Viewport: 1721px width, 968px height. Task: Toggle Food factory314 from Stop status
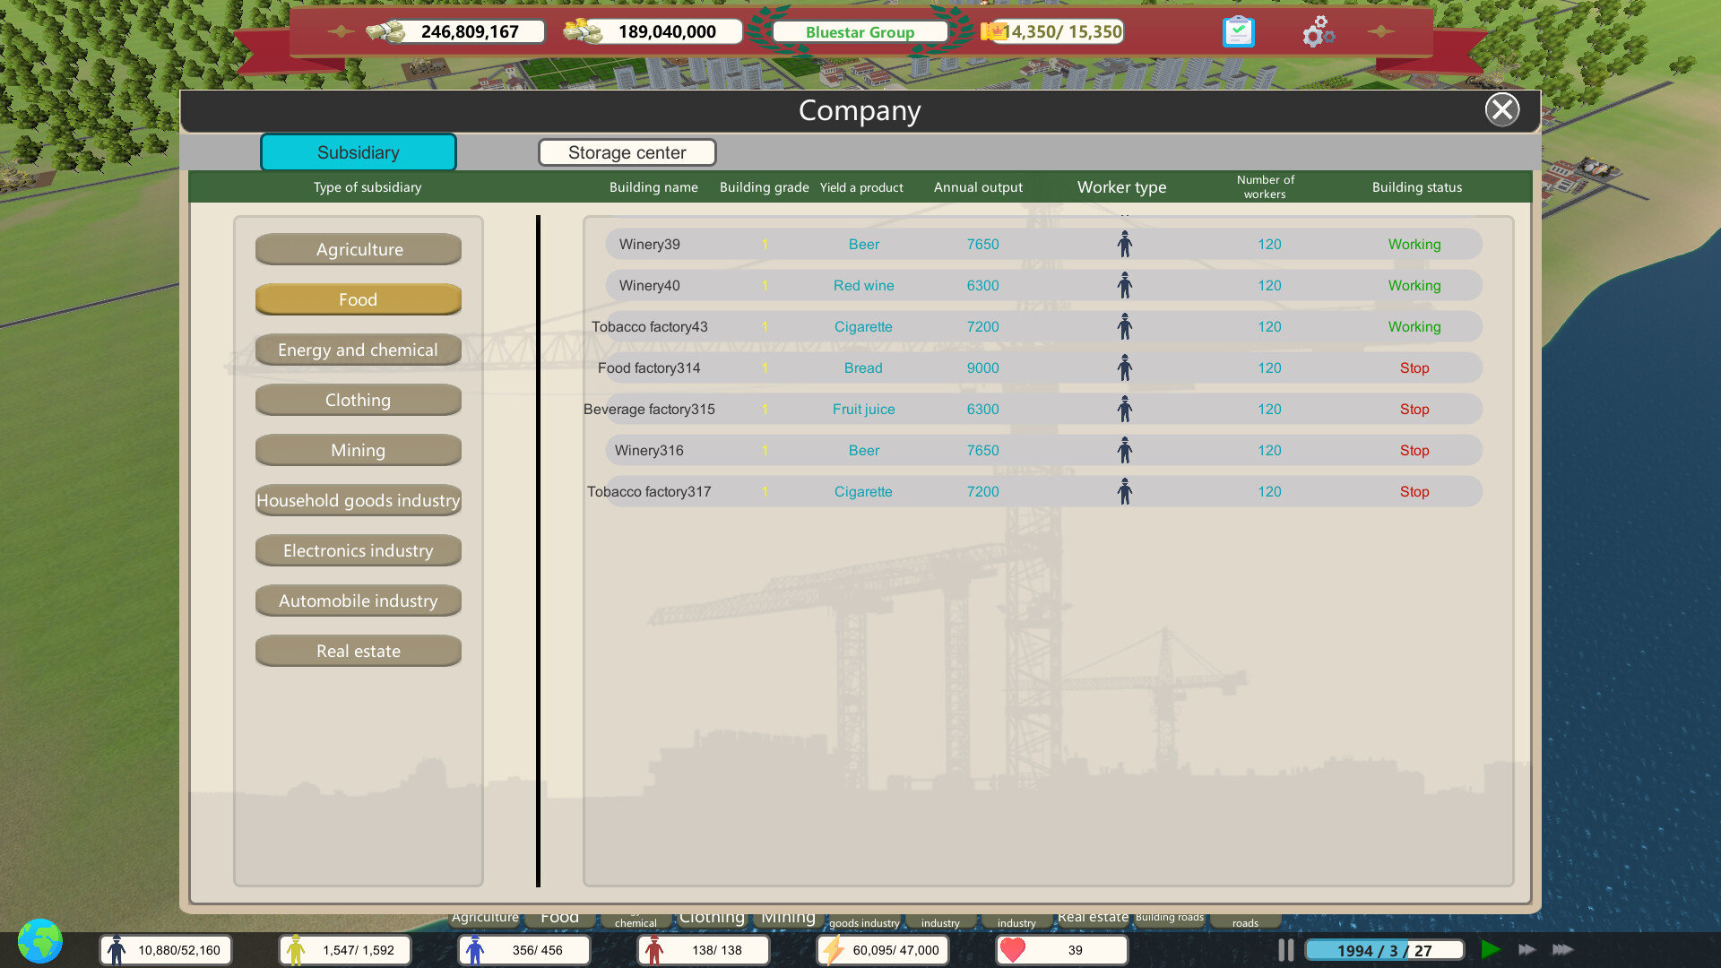1414,367
